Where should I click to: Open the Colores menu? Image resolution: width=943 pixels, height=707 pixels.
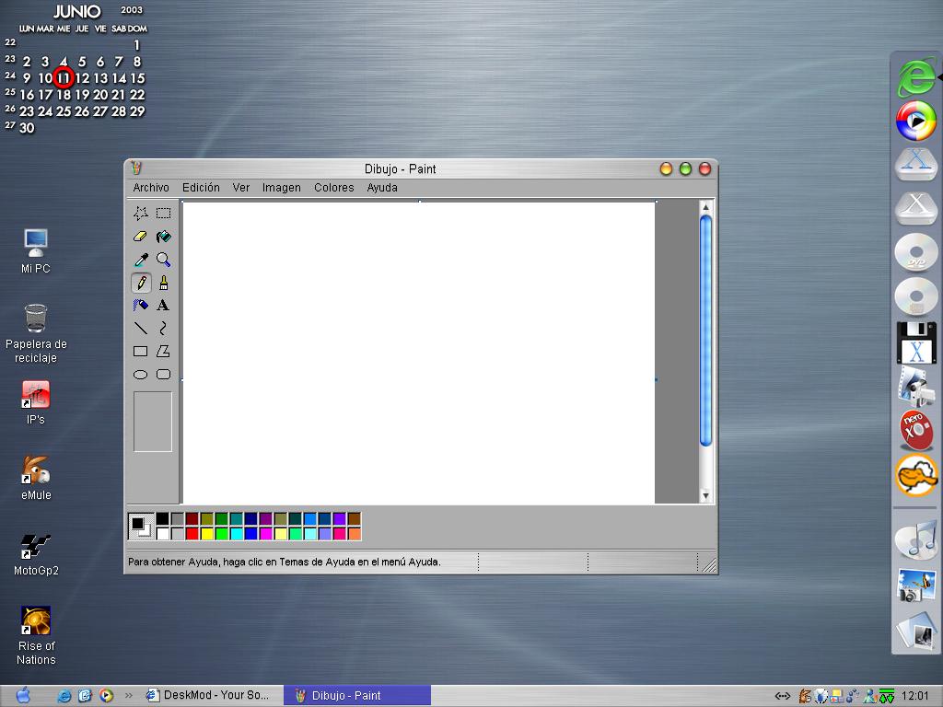[333, 188]
